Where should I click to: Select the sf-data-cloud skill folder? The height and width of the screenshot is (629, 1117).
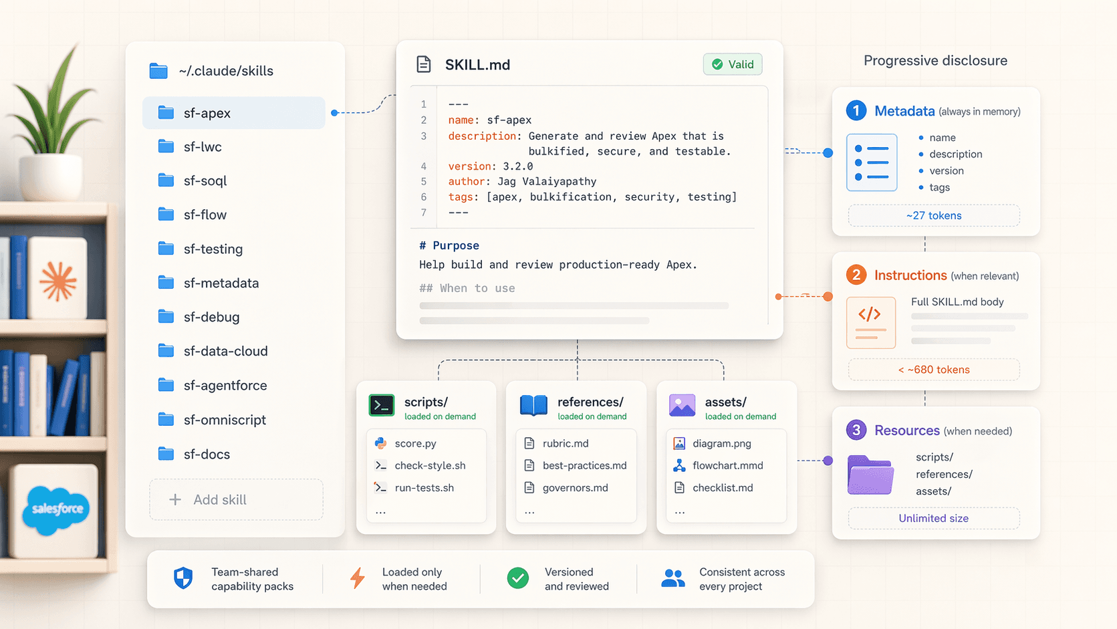[225, 351]
